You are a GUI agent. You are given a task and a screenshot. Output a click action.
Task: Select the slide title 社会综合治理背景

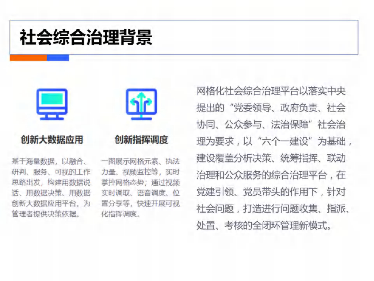click(86, 38)
